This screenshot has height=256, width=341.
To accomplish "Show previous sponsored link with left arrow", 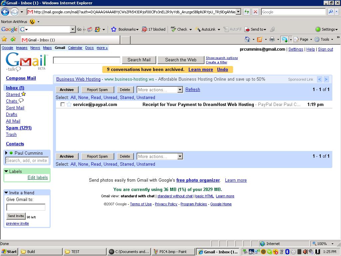I will pyautogui.click(x=319, y=79).
